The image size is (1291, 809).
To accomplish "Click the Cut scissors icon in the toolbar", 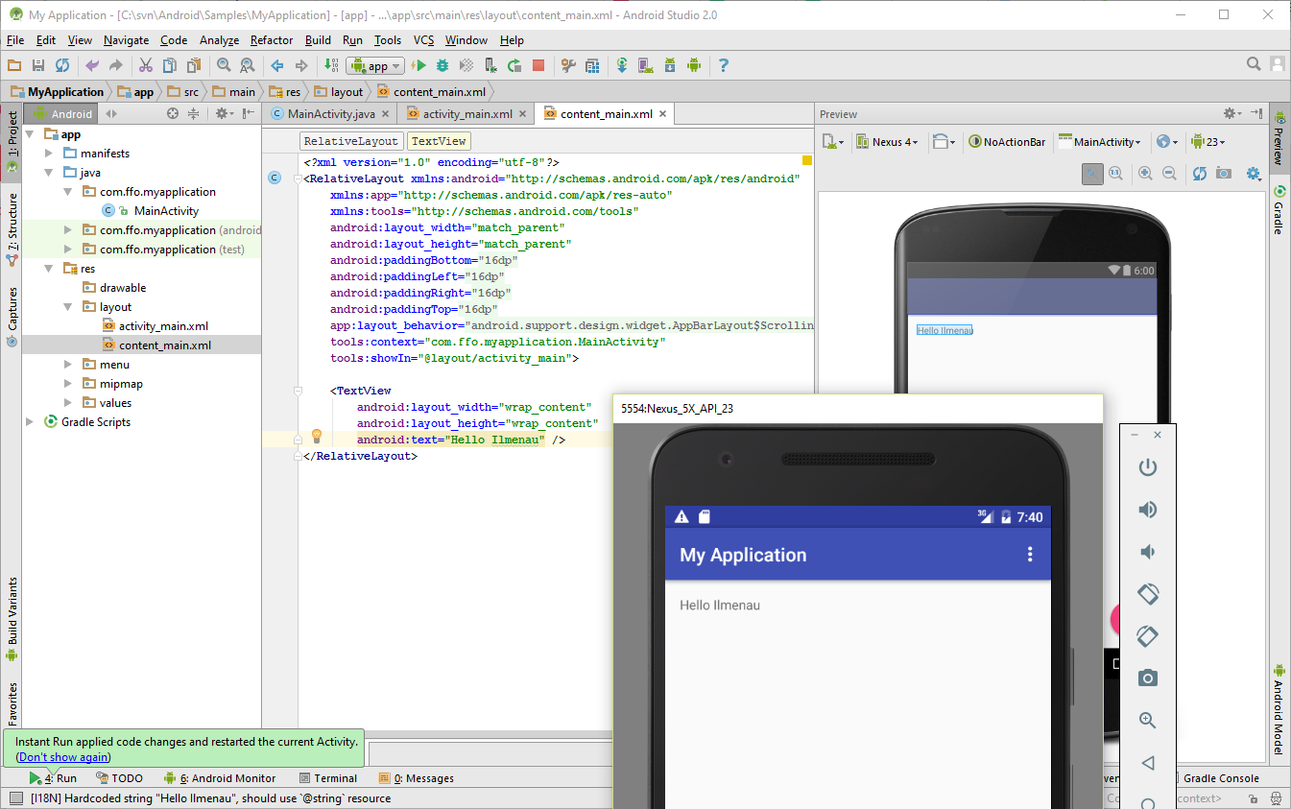I will click(146, 65).
